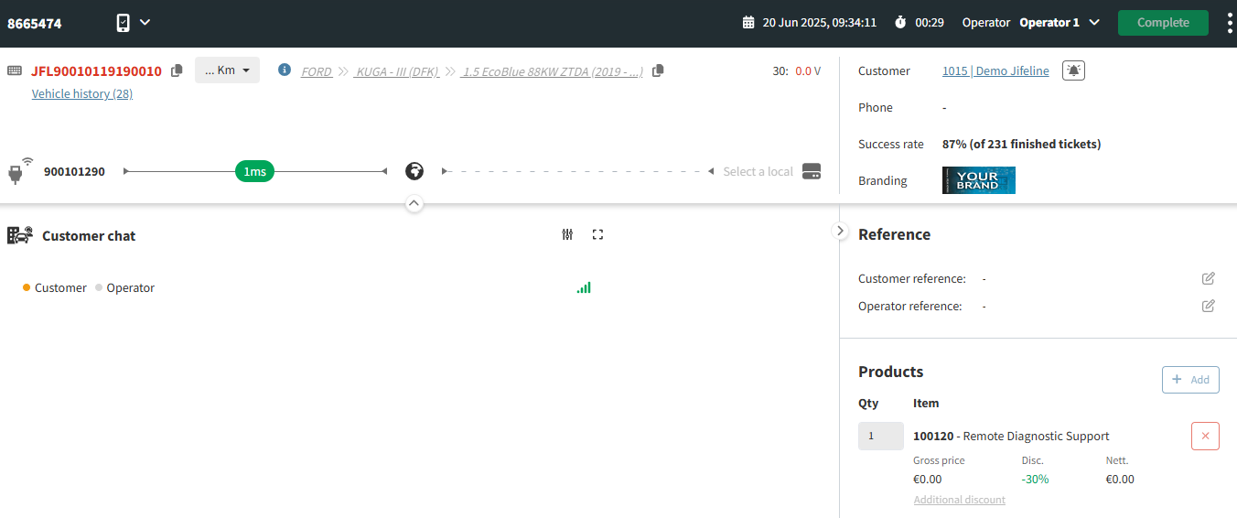
Task: Collapse the right side reference panel
Action: (840, 232)
